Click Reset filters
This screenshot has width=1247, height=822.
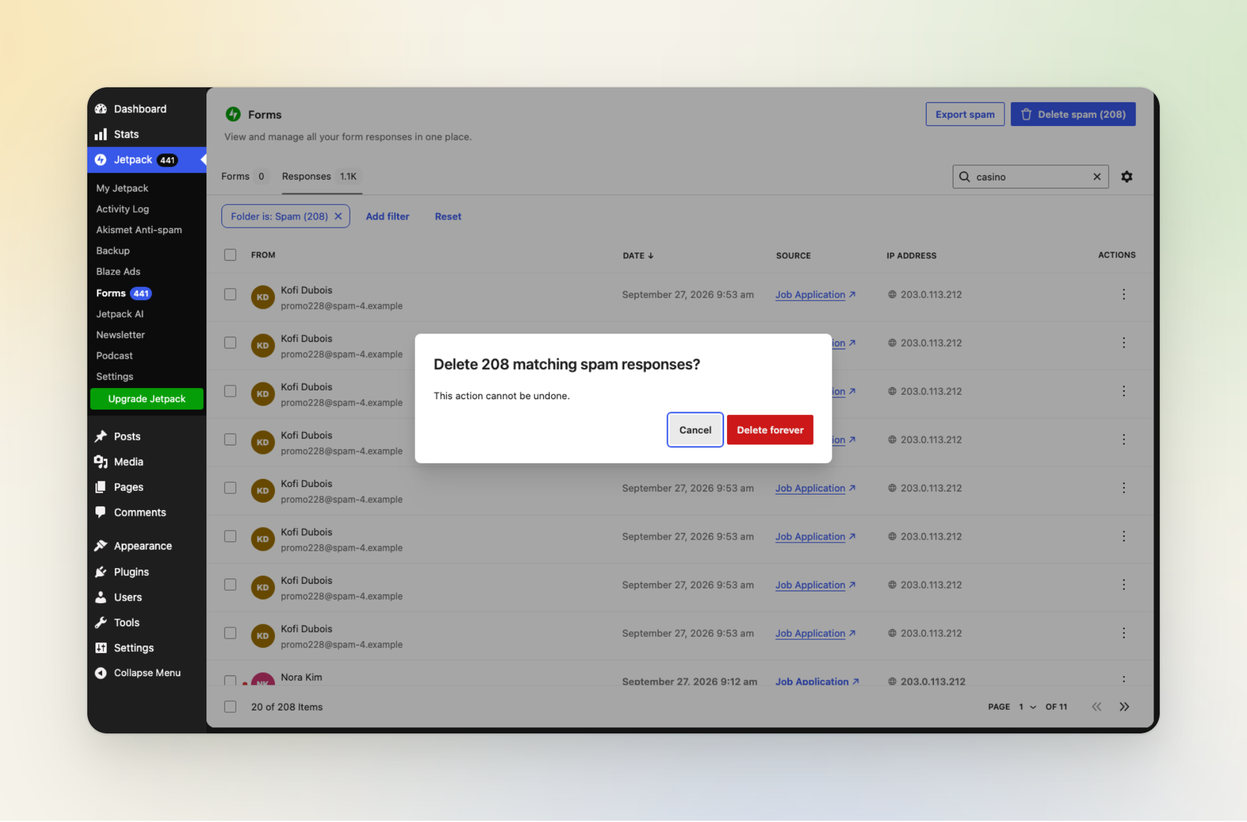pos(448,216)
